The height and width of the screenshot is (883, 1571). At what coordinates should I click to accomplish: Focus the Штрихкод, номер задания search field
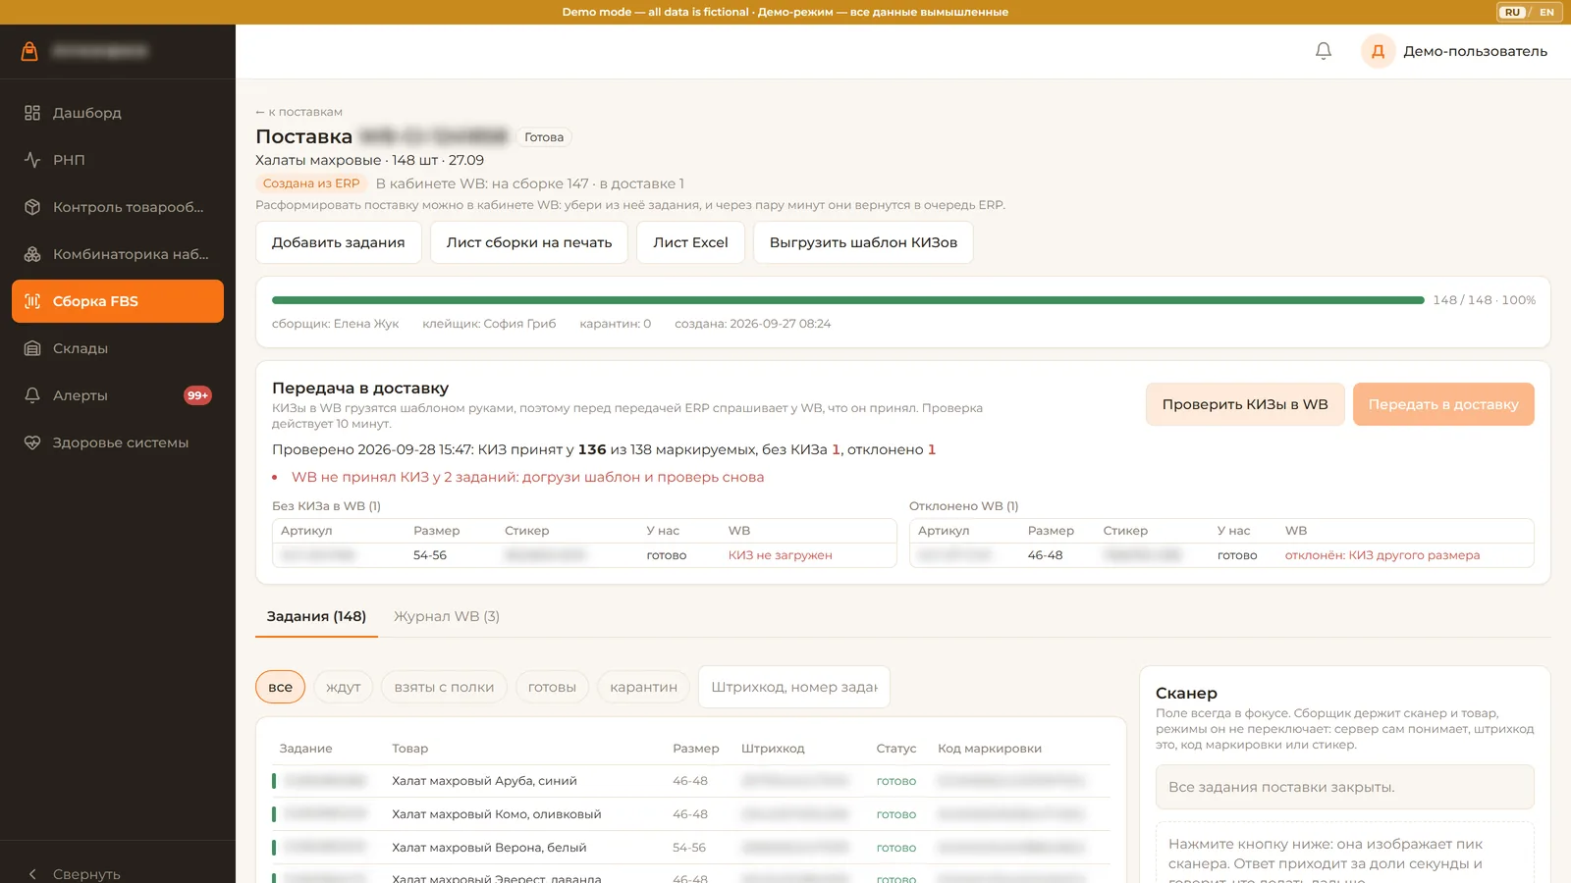pyautogui.click(x=794, y=687)
